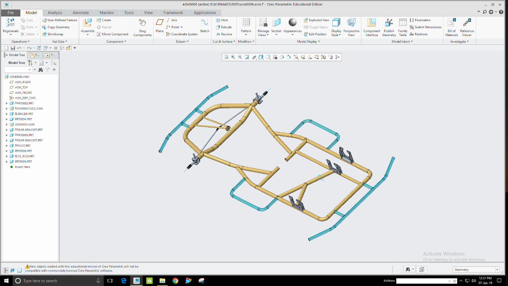Expand TIE_ROD.PRT tree node
The width and height of the screenshot is (508, 286).
(x=7, y=156)
